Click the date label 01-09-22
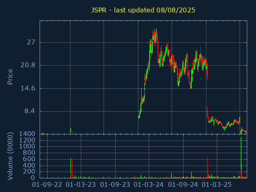The width and height of the screenshot is (256, 192). 47,185
